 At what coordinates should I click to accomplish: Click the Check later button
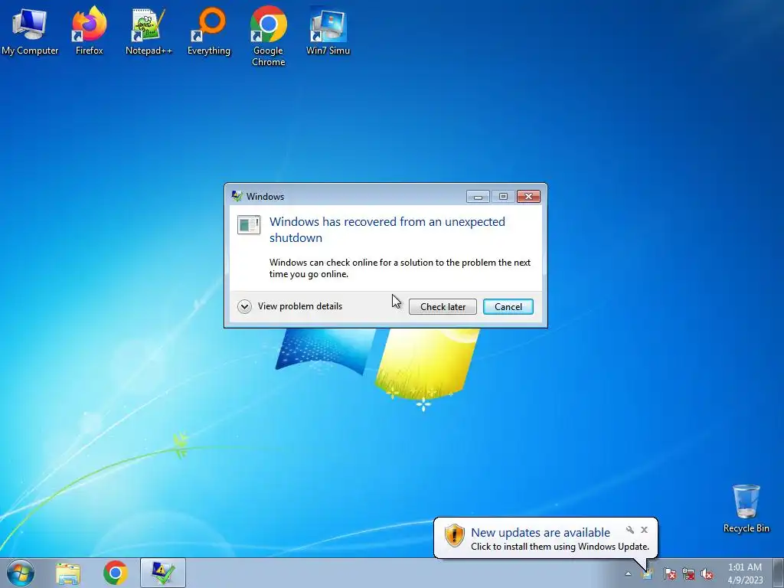tap(443, 306)
